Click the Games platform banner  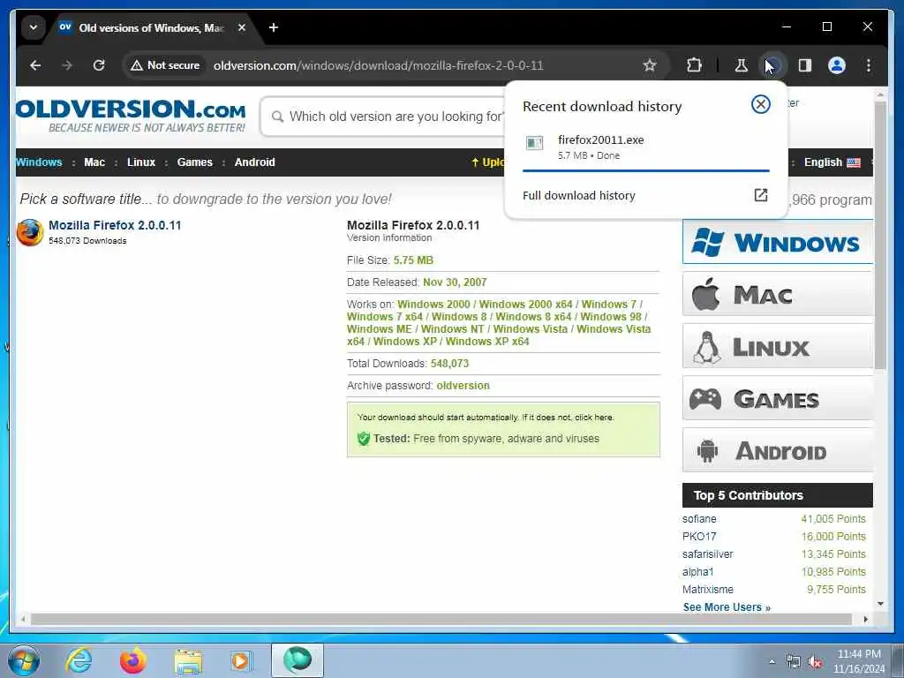[777, 398]
